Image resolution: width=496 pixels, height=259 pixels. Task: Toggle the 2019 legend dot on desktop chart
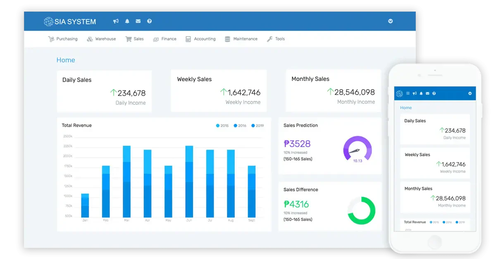click(253, 126)
